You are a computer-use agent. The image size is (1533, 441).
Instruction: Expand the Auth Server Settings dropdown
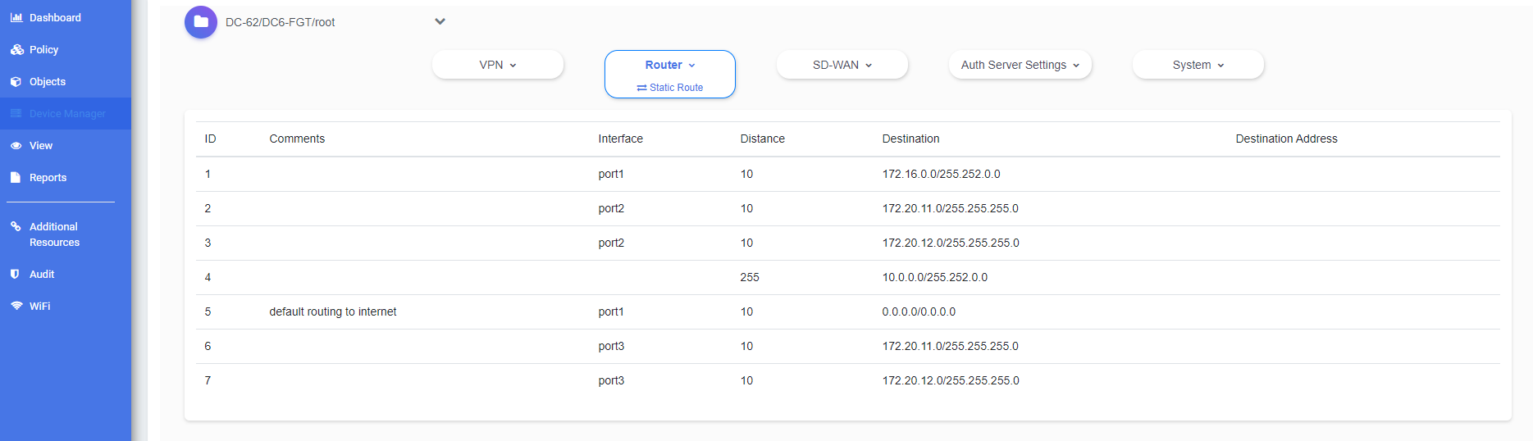(1020, 65)
